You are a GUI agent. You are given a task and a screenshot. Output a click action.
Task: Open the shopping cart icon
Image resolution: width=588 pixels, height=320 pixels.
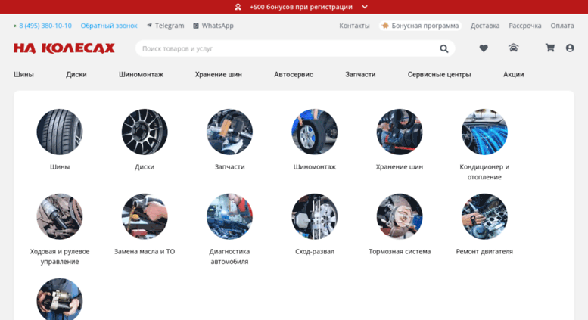(x=550, y=48)
